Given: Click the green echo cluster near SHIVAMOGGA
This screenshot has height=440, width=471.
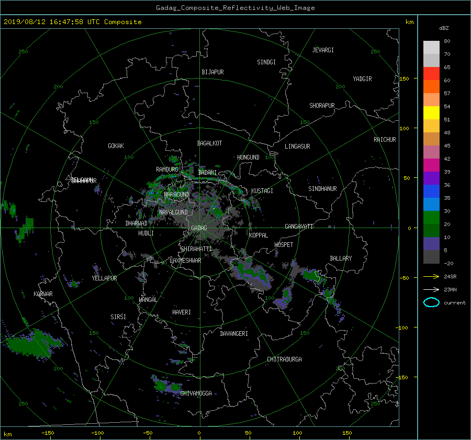Looking at the screenshot, I should (166, 385).
